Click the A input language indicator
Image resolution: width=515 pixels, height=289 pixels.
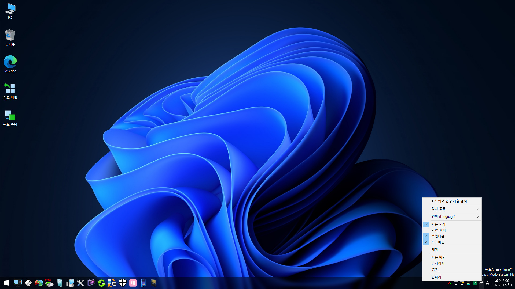pos(488,283)
